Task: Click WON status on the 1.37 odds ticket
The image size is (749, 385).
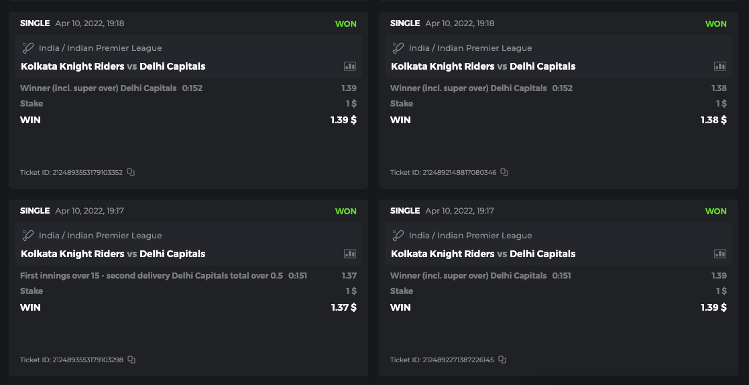Action: click(345, 212)
